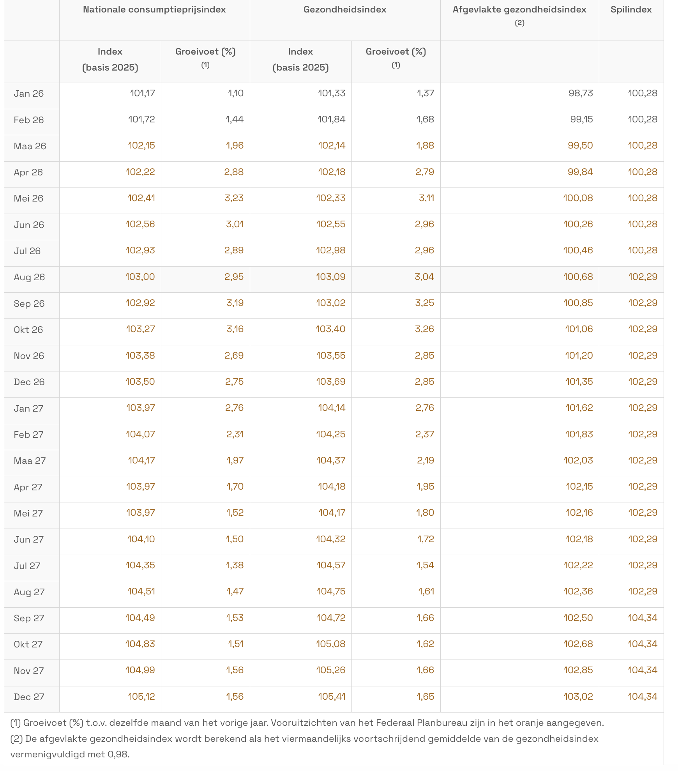
Task: Click the Afgevlakte gezondheidsindex header
Action: point(519,10)
